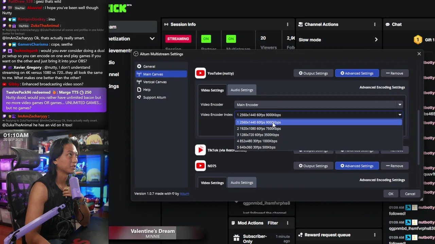Image resolution: width=435 pixels, height=244 pixels.
Task: Click the Subscriber-Only gift icon
Action: [236, 238]
